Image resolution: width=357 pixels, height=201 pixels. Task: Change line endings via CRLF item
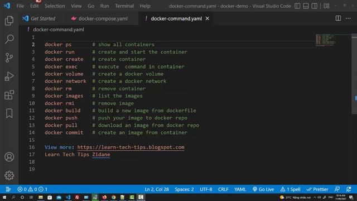pos(223,189)
